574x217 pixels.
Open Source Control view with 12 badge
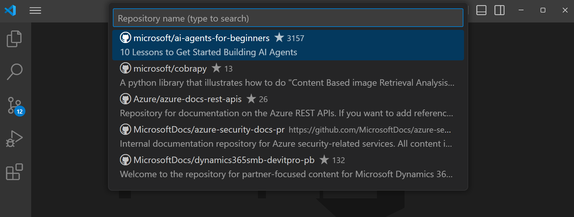[15, 106]
